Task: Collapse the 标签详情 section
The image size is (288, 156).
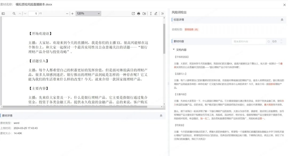Action: pos(282,20)
